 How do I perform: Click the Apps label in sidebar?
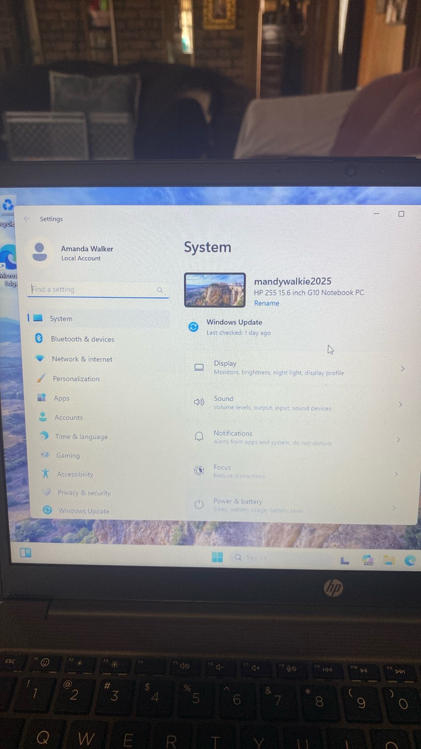pyautogui.click(x=62, y=398)
